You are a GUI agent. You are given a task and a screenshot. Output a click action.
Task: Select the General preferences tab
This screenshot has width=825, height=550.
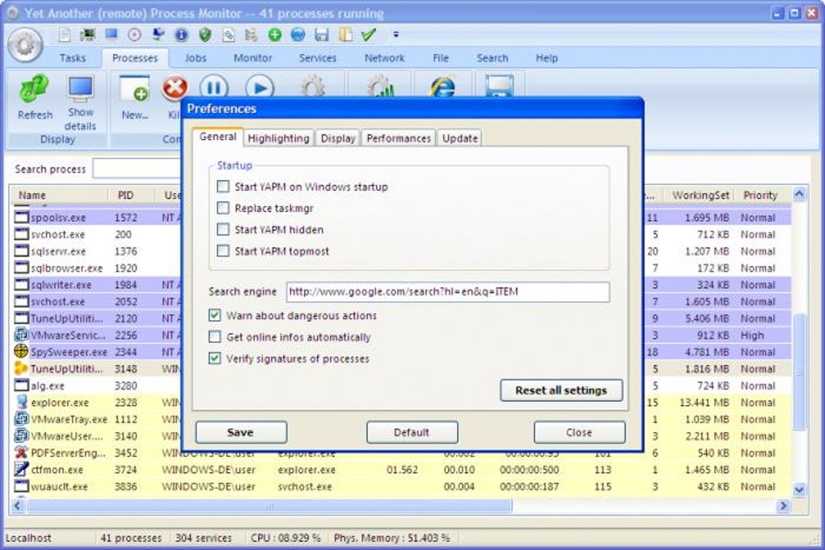(218, 137)
